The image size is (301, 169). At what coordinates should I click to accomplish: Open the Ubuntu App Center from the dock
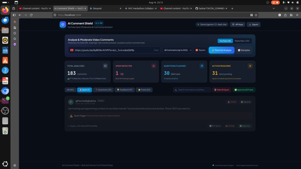[5, 60]
